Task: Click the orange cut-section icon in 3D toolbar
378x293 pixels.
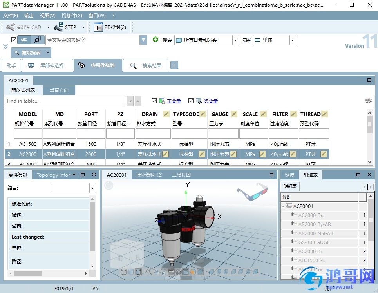Action: point(193,272)
